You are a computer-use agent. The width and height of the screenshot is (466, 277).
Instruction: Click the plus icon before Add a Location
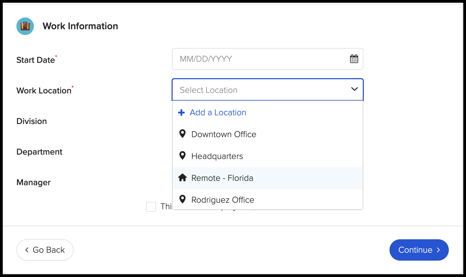coord(181,112)
